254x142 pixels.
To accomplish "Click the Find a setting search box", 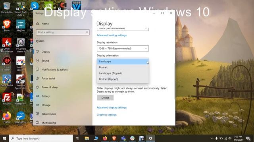I will (x=63, y=32).
